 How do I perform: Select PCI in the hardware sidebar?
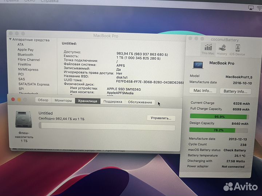point(21,74)
